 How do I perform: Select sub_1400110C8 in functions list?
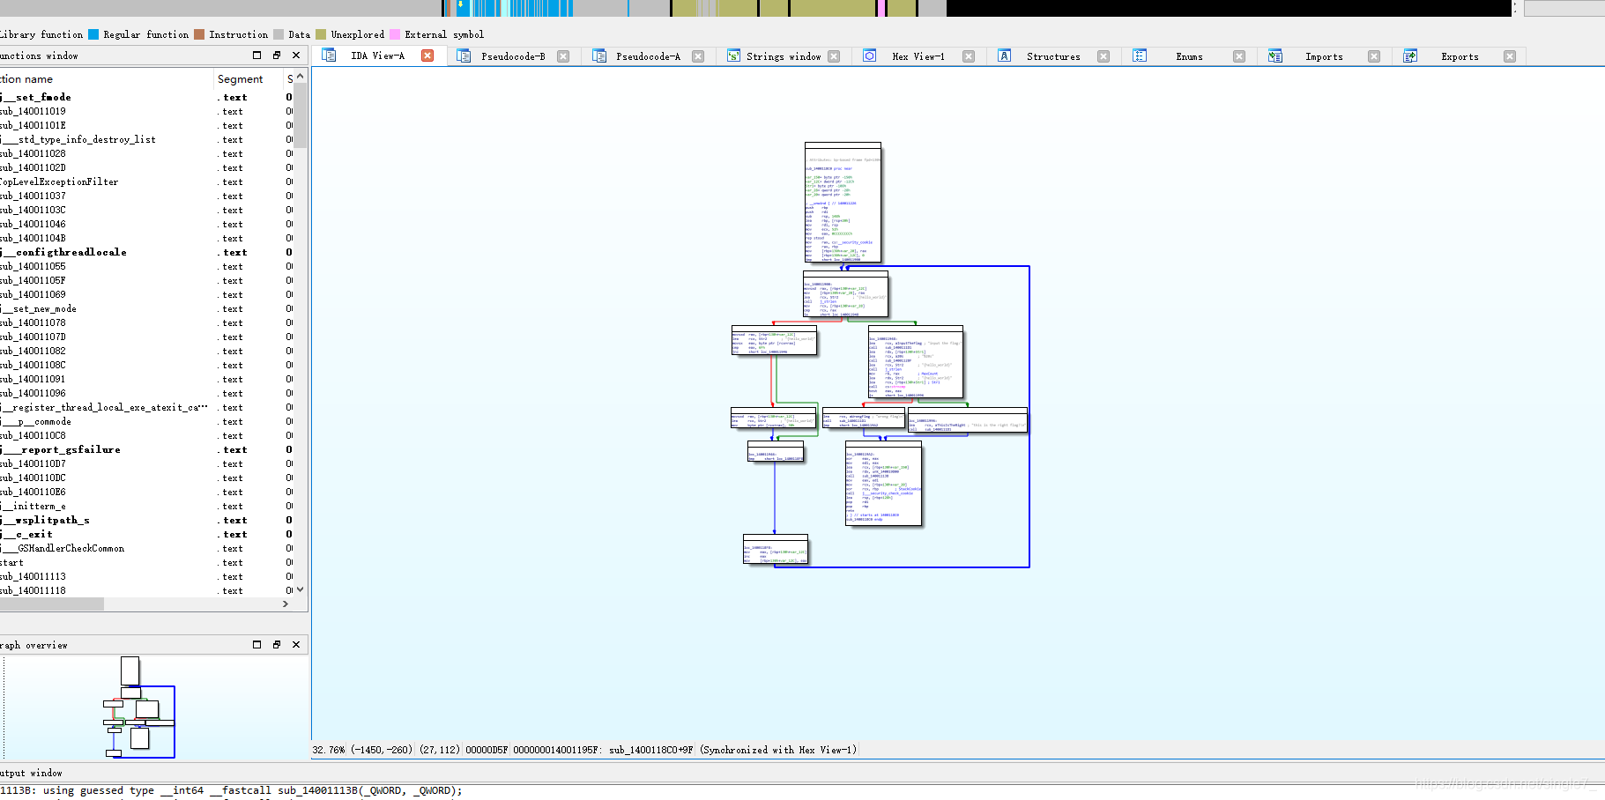click(x=146, y=435)
